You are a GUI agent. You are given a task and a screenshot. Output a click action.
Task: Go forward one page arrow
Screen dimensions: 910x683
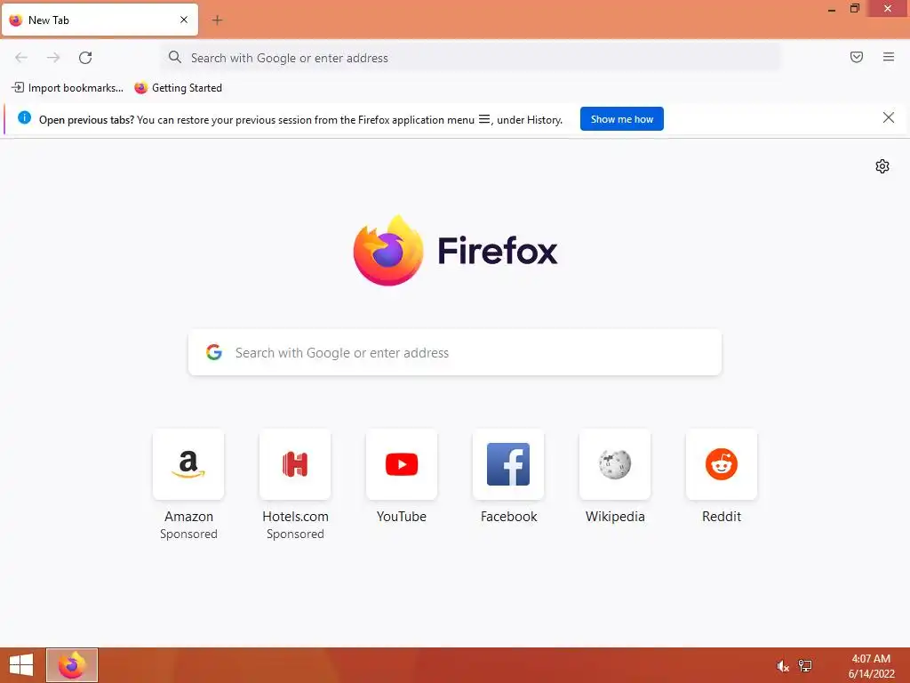[x=53, y=58]
